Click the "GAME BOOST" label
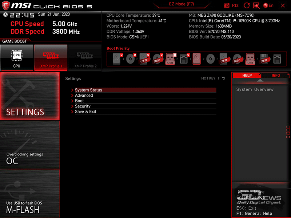 15,41
